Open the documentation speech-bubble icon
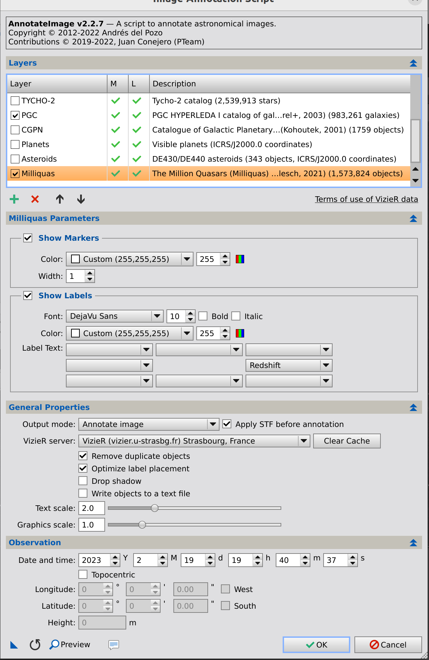This screenshot has height=660, width=429. (x=114, y=645)
